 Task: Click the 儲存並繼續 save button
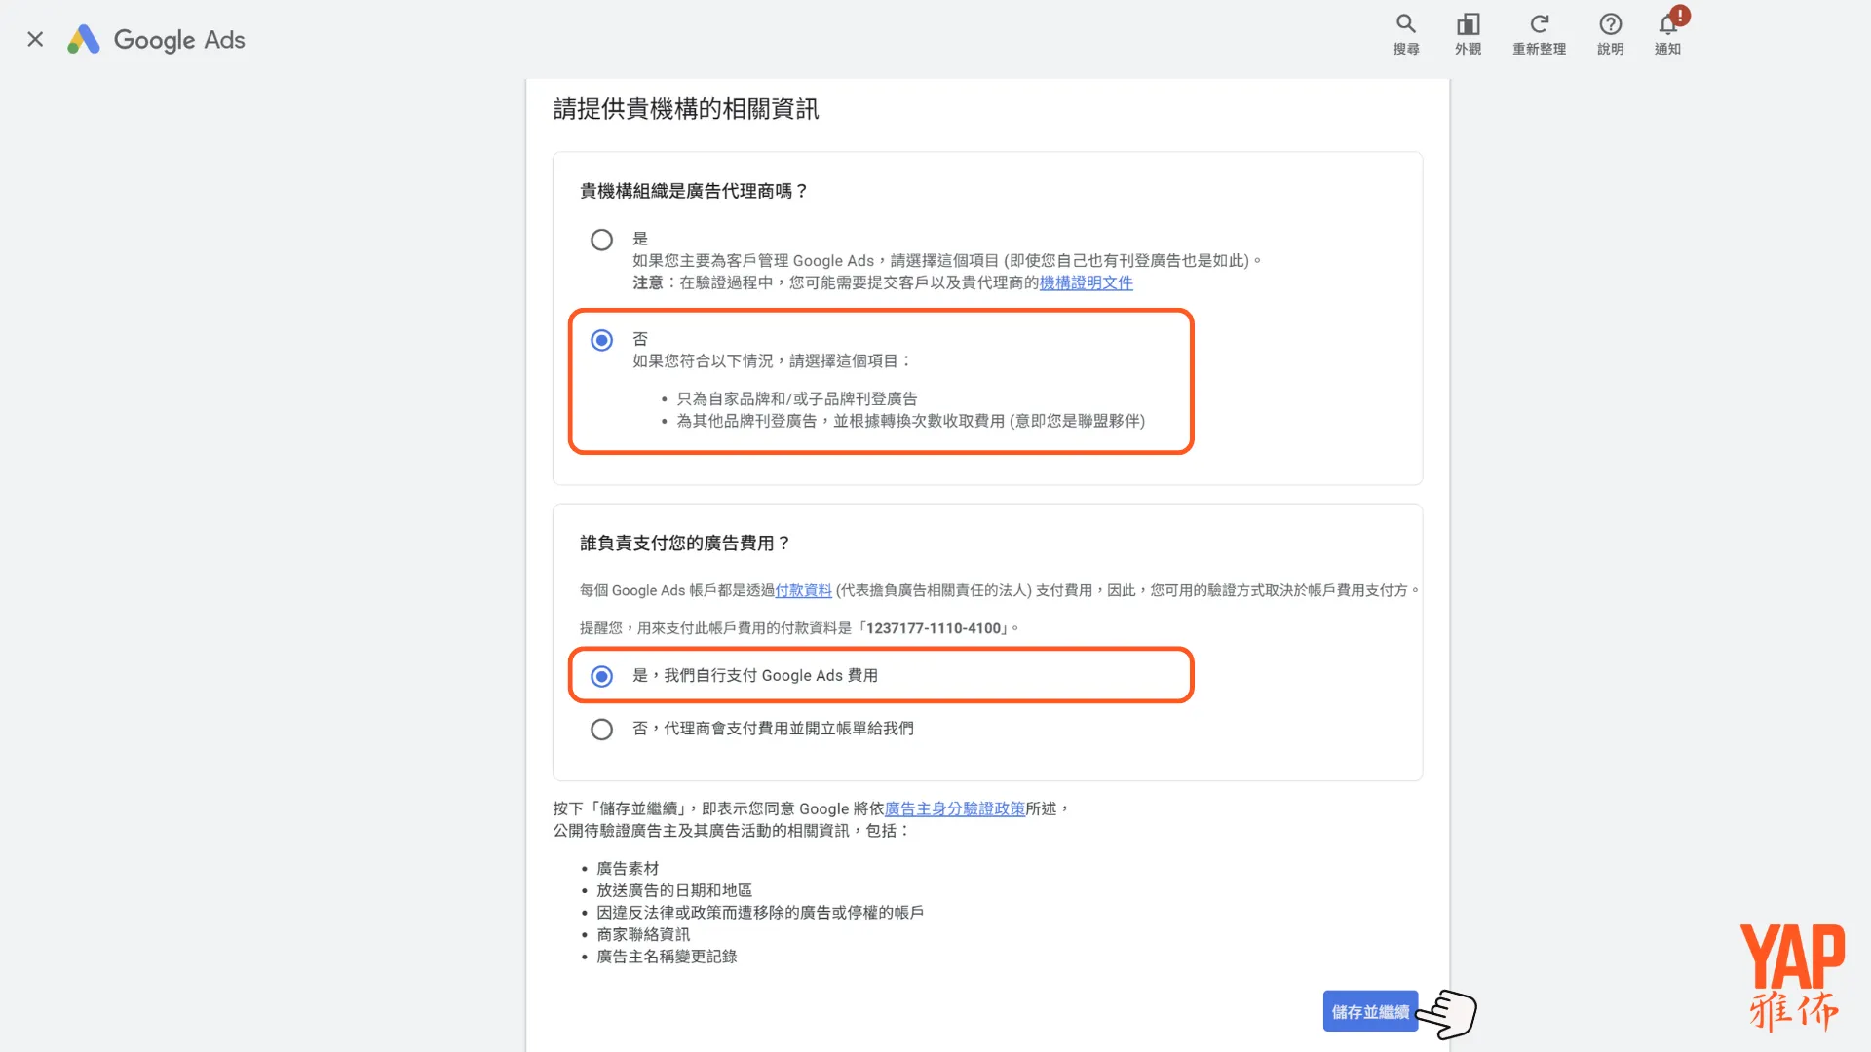pos(1369,1011)
